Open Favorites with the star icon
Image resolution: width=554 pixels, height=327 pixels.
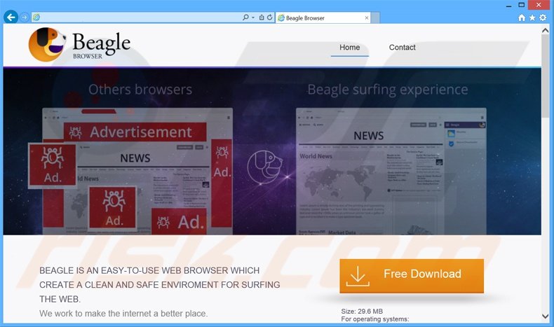pyautogui.click(x=532, y=18)
